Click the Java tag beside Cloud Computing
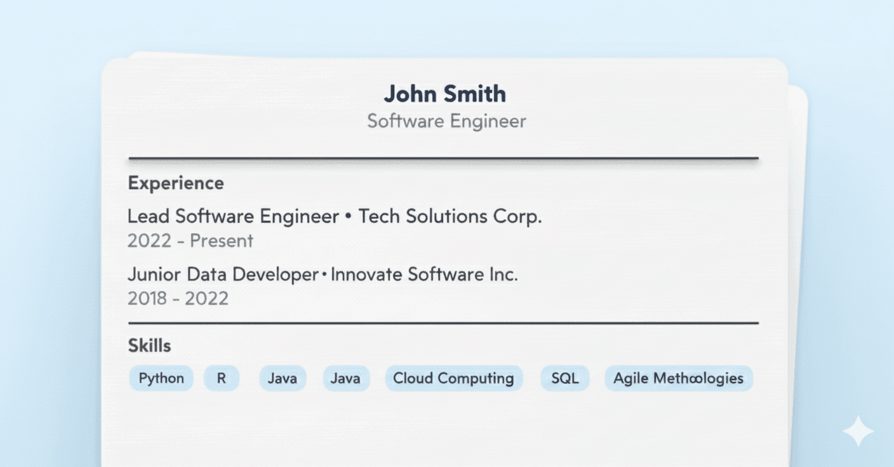894x467 pixels. pyautogui.click(x=346, y=378)
